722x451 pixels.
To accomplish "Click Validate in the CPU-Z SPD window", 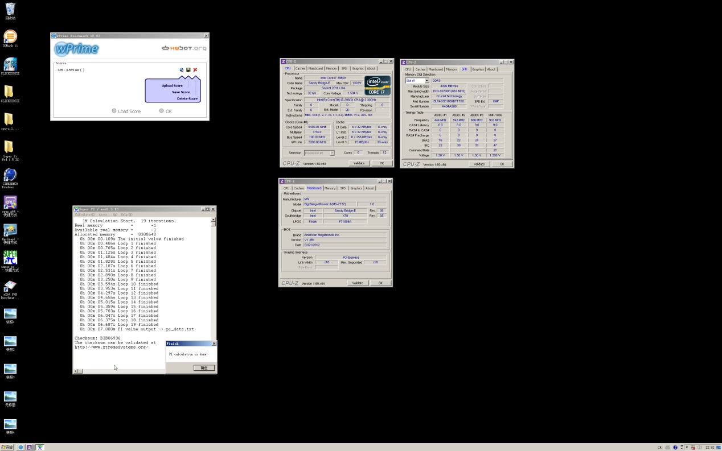I will click(x=479, y=164).
